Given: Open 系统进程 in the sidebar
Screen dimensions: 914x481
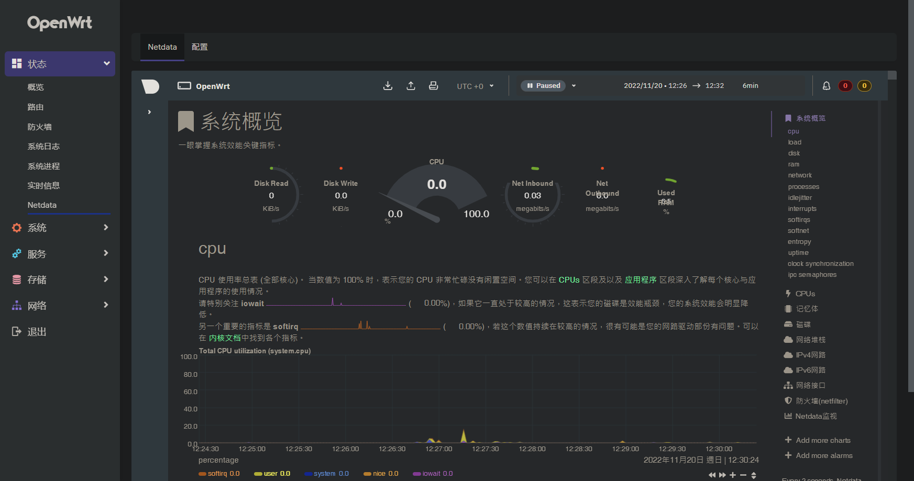Looking at the screenshot, I should point(43,166).
